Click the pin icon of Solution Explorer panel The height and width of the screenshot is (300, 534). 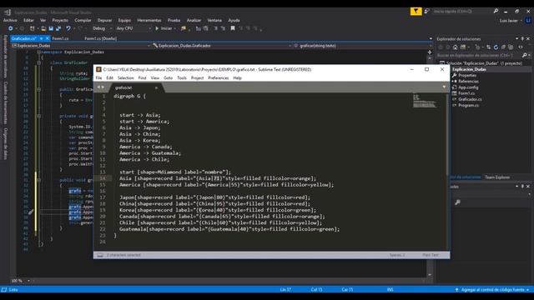522,39
